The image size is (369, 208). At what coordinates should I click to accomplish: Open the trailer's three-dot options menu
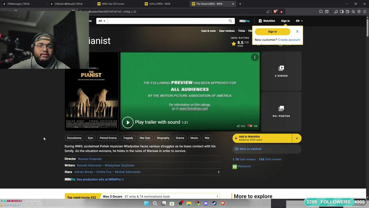coord(255,57)
